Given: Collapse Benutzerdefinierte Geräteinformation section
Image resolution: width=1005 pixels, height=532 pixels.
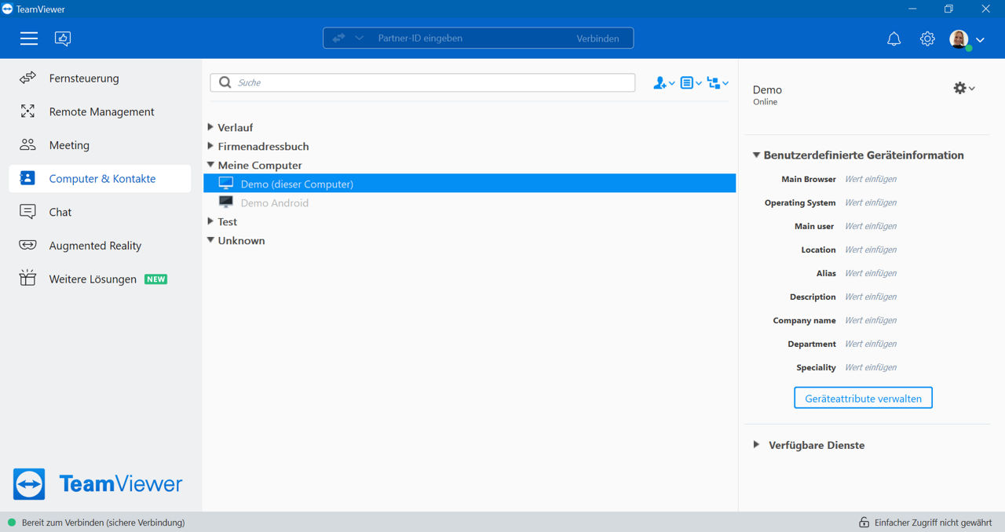Looking at the screenshot, I should [x=756, y=155].
